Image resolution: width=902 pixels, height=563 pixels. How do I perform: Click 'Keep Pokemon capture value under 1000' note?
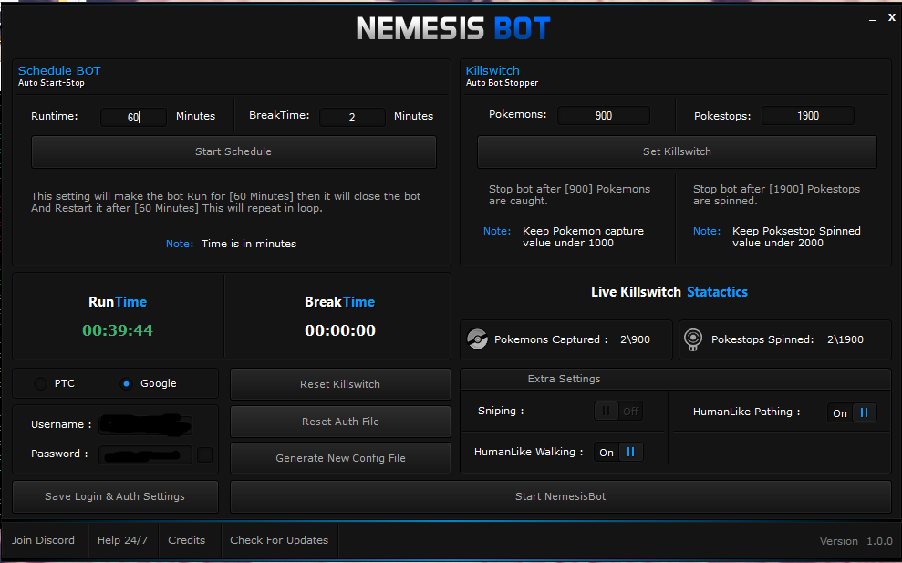[x=584, y=236]
